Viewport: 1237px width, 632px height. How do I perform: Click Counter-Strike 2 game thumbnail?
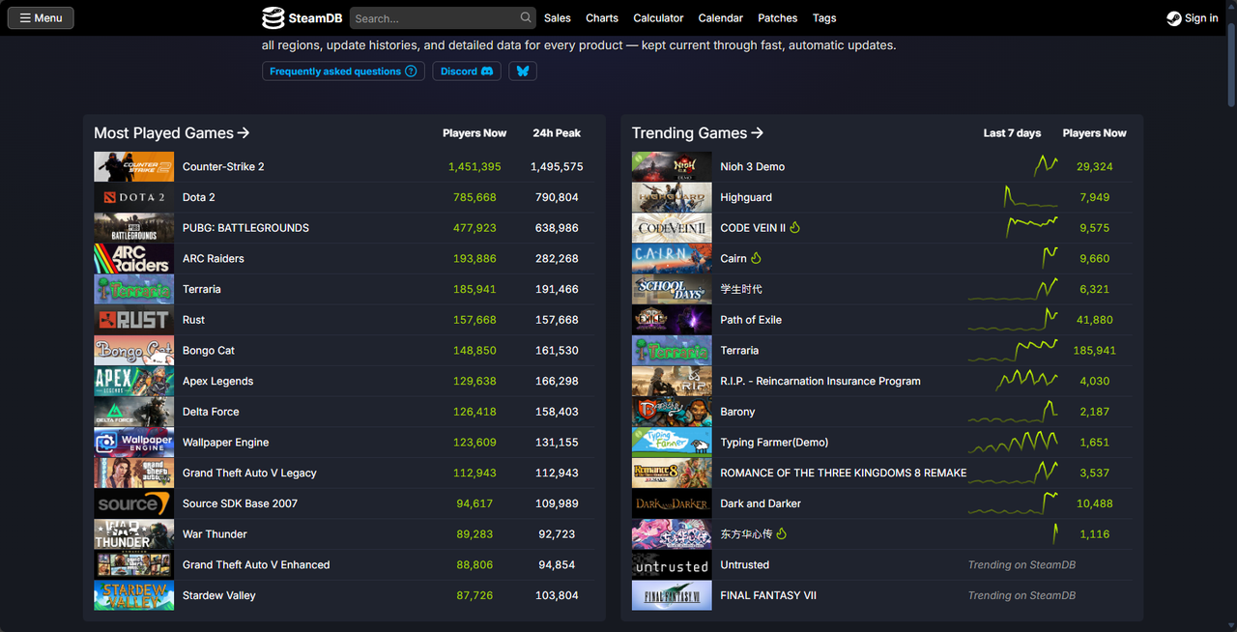click(133, 166)
